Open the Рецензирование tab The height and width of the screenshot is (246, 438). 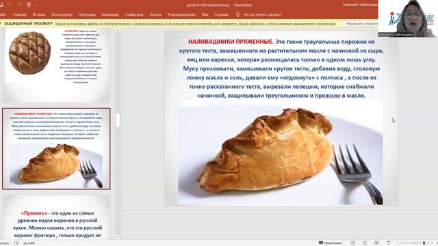(181, 14)
